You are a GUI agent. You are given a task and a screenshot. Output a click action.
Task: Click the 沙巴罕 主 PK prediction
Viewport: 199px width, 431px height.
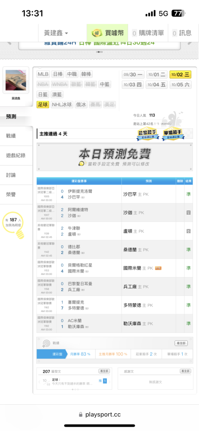(x=136, y=194)
